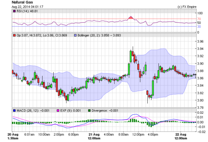Click the red RSI overbought peak above 70
Screen dimensions: 208x142
coord(131,18)
